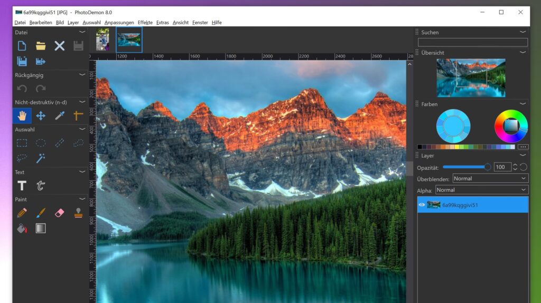The width and height of the screenshot is (541, 303).
Task: Select the Pencil tool
Action: 22,212
